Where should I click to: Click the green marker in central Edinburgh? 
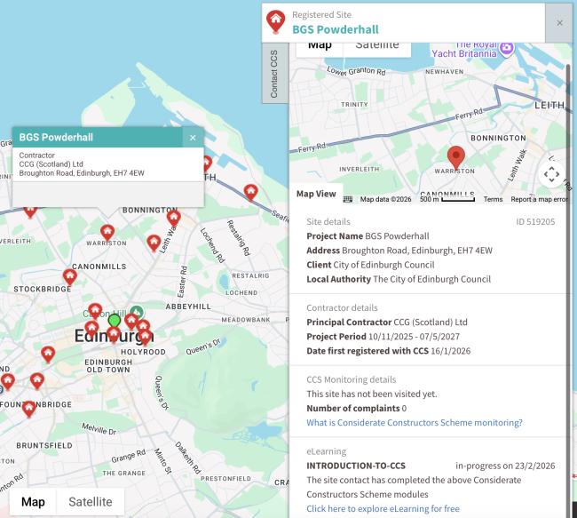115,319
